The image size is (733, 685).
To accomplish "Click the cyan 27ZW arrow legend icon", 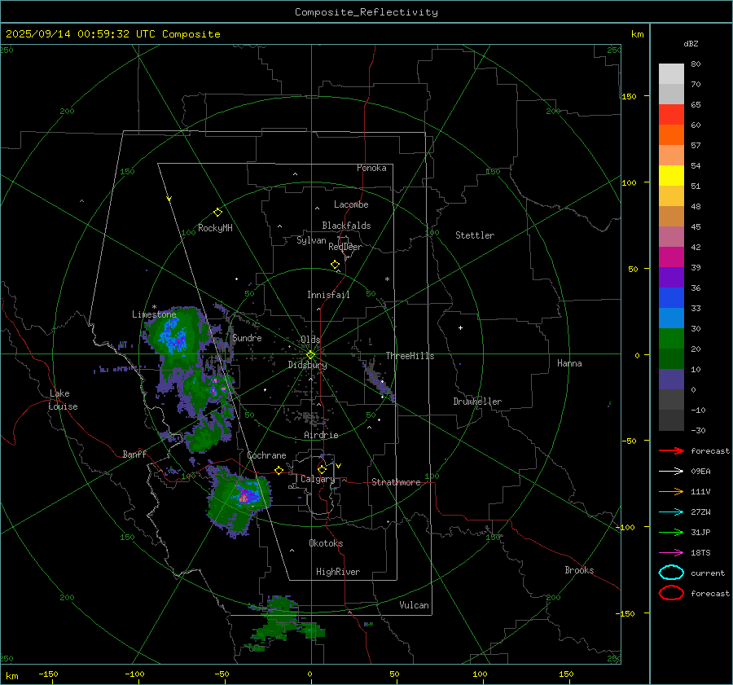I will coord(671,512).
